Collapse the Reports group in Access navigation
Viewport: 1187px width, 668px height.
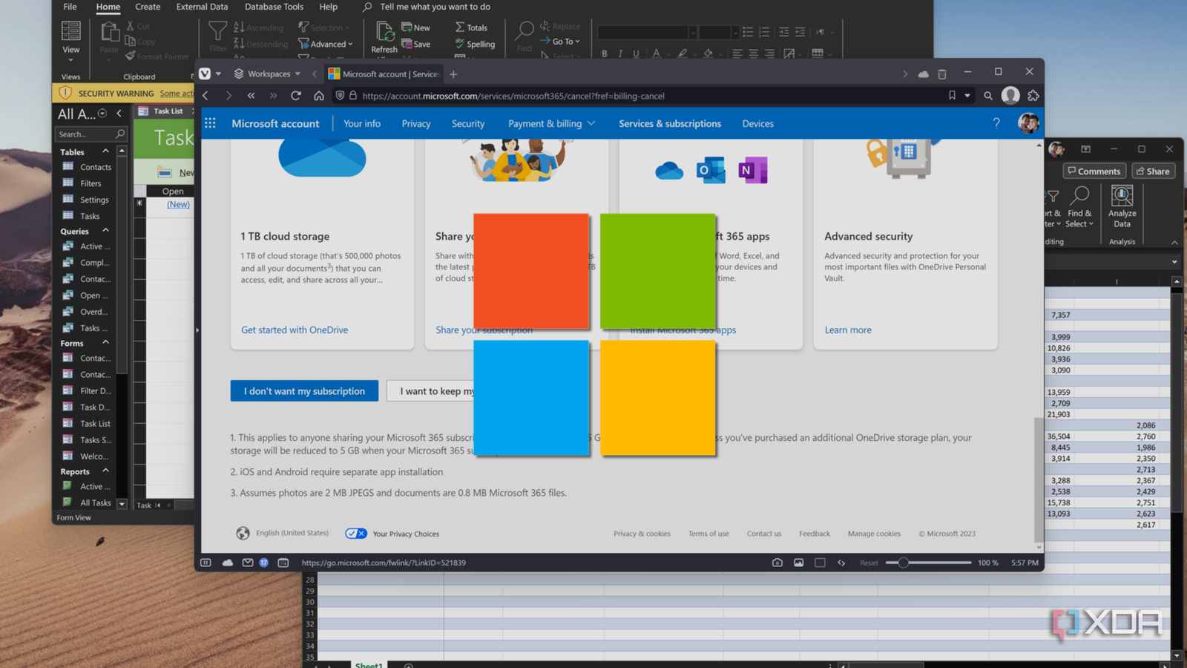(105, 471)
